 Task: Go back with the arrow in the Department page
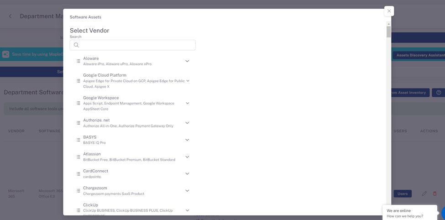[10, 16]
